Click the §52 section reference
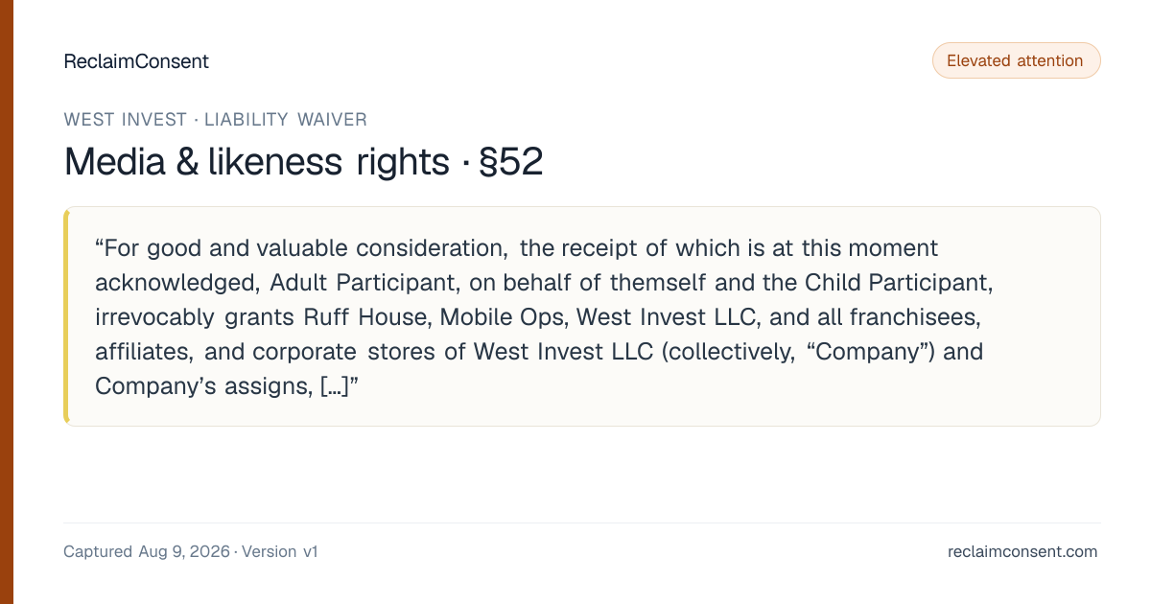The image size is (1151, 604). coord(509,162)
